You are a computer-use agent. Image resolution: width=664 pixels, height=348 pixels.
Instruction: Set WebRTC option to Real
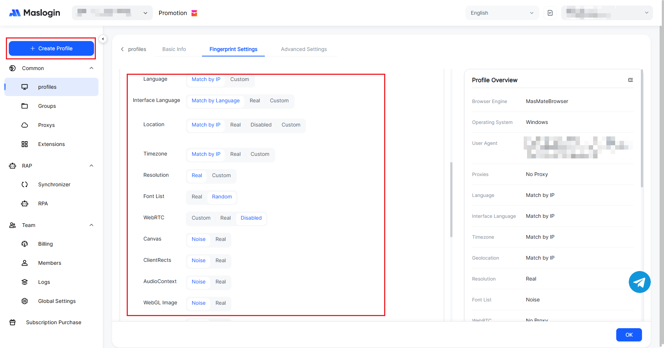click(x=225, y=218)
